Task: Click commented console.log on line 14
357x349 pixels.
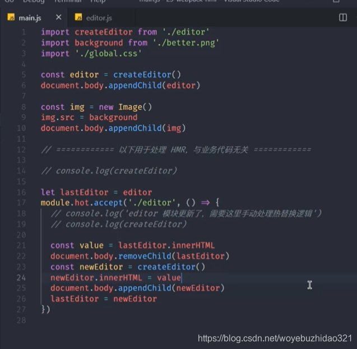Action: coord(109,171)
